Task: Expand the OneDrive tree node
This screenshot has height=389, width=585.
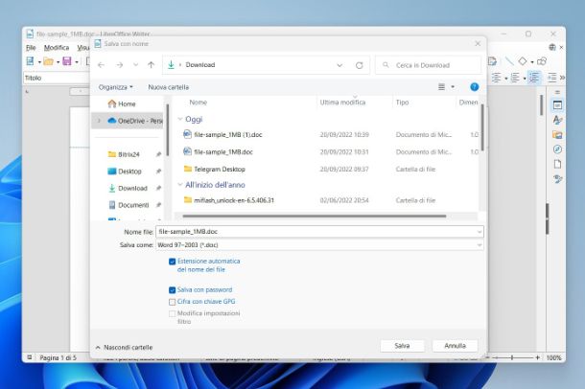Action: [99, 121]
